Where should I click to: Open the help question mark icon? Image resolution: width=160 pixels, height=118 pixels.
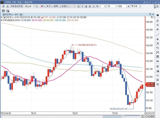tap(150, 2)
